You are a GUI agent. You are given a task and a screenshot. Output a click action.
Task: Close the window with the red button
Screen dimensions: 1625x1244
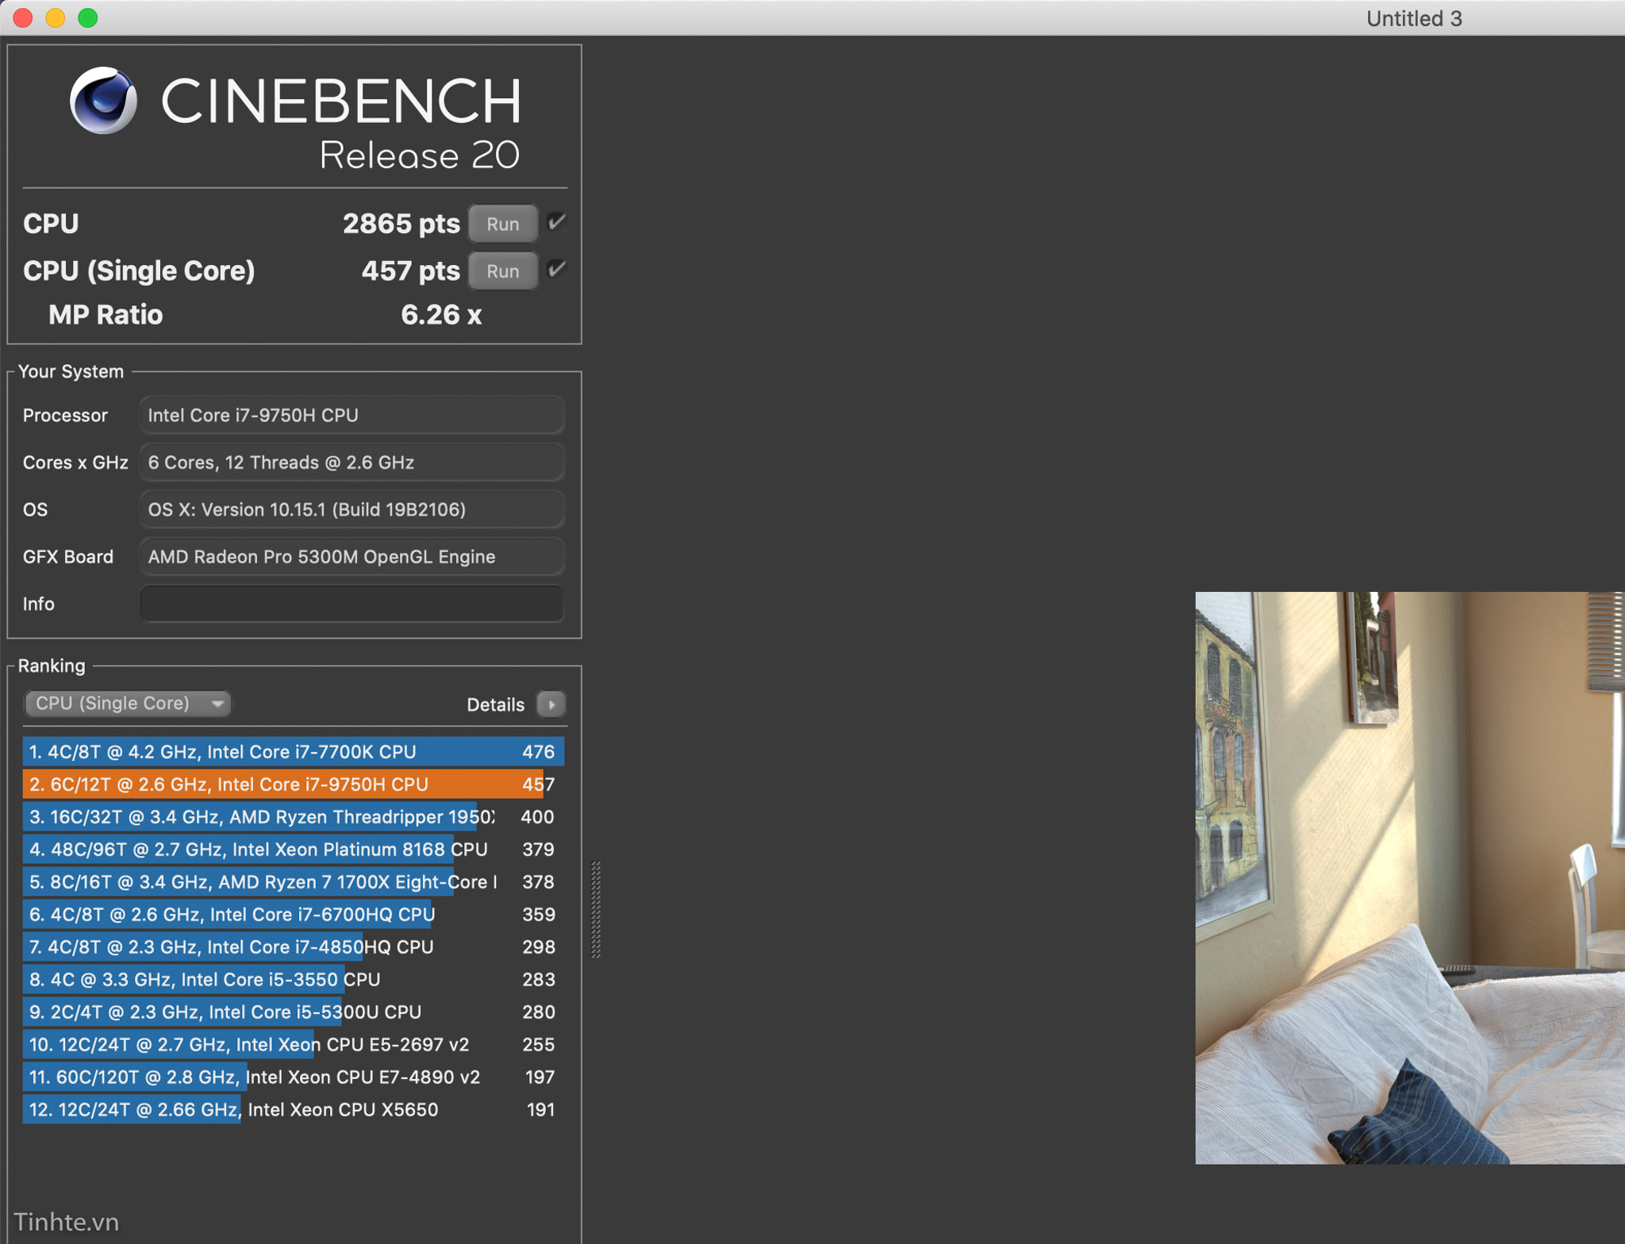click(23, 17)
